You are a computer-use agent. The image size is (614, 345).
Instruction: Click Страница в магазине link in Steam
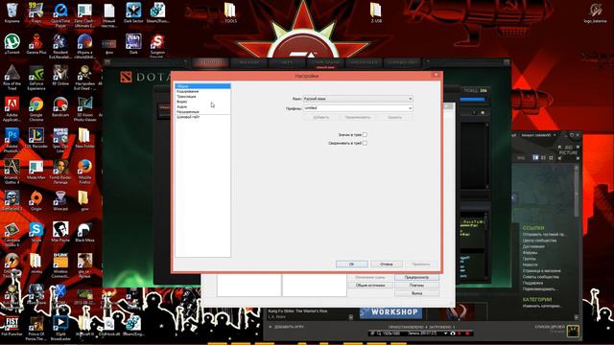point(541,270)
